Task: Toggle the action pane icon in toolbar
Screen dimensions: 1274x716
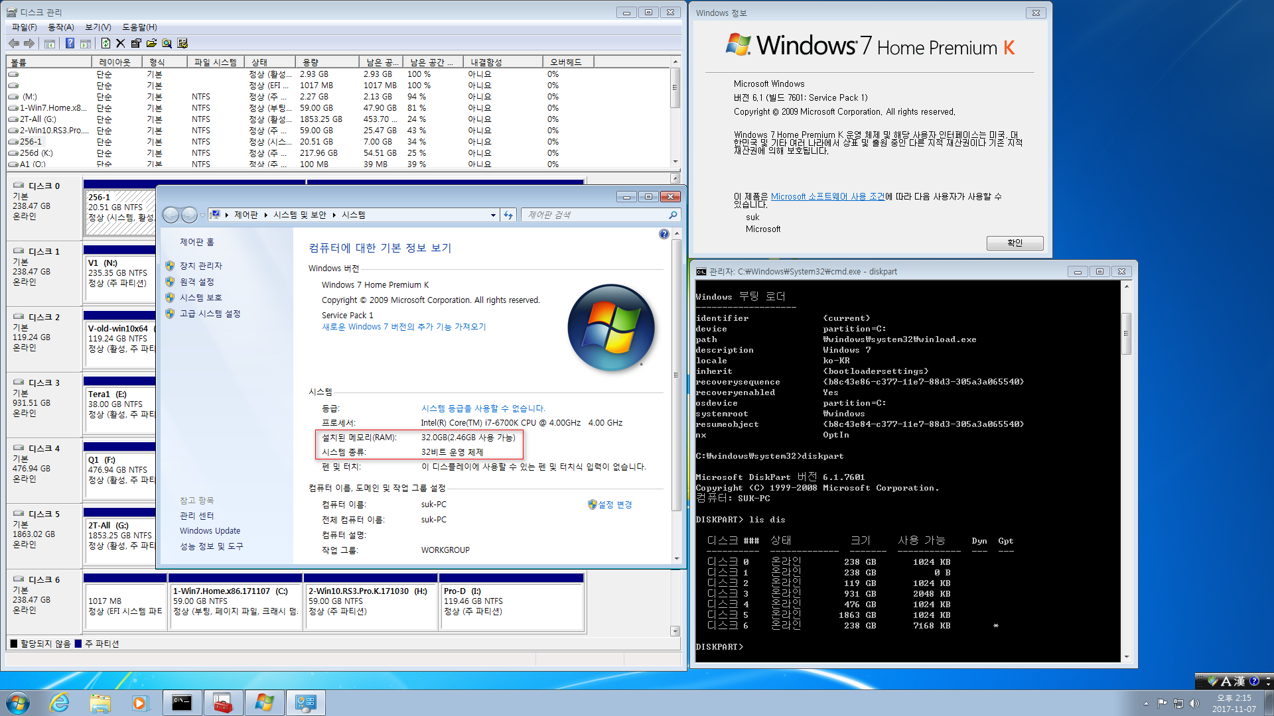Action: pos(86,44)
